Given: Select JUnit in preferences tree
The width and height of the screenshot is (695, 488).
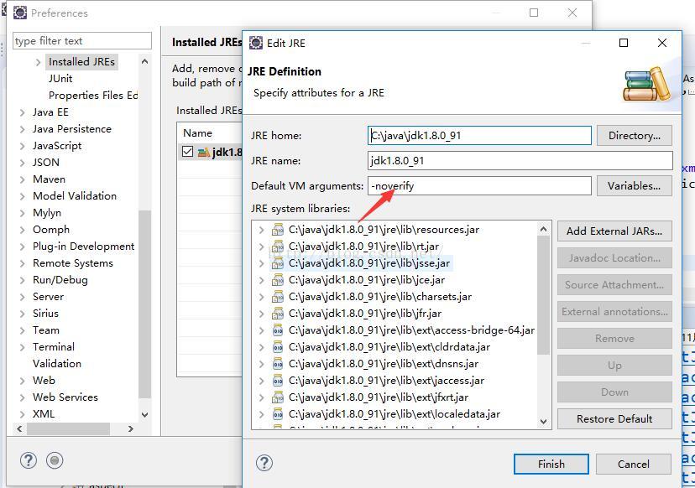Looking at the screenshot, I should [x=60, y=79].
